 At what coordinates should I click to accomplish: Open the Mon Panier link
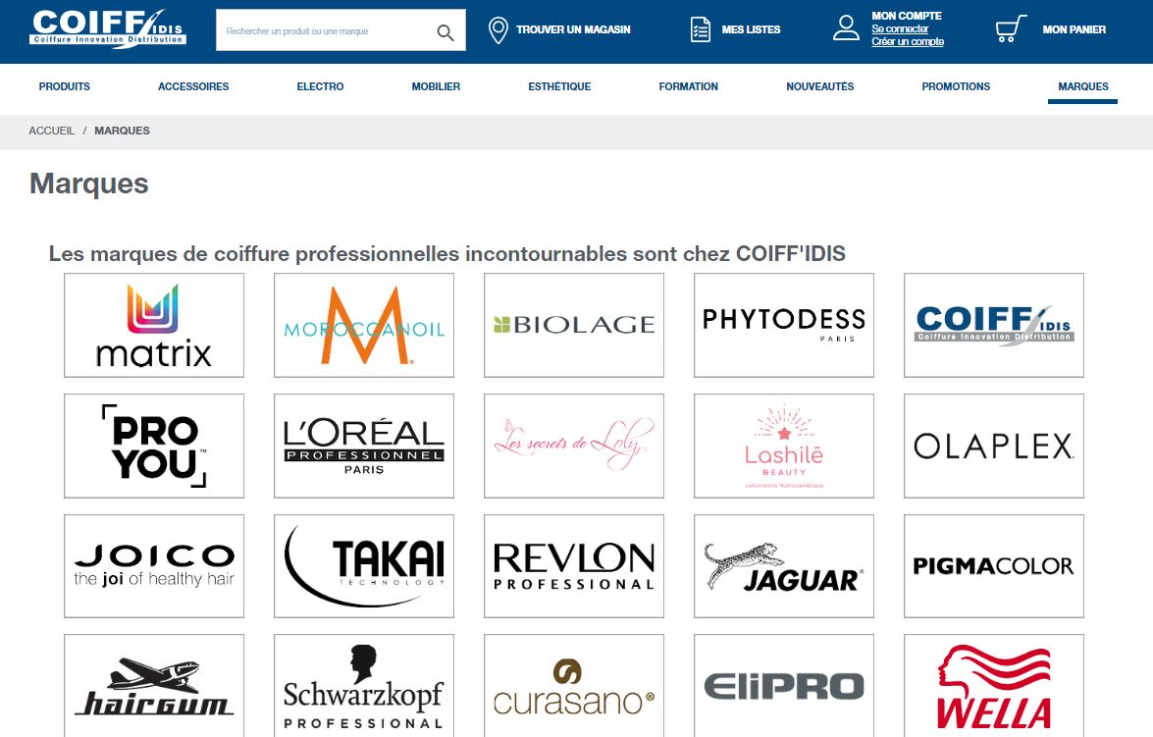pyautogui.click(x=1074, y=30)
